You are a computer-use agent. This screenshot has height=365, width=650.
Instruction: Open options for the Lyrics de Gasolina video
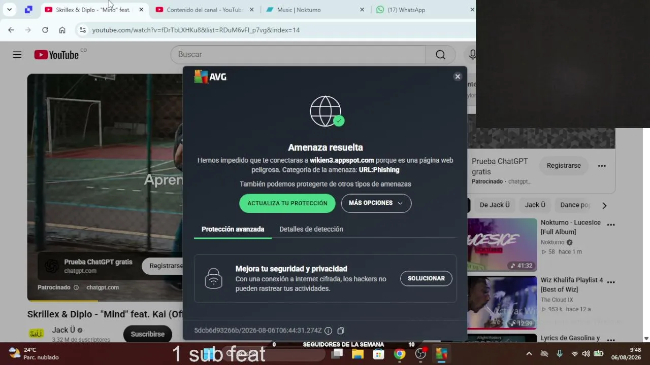click(611, 339)
